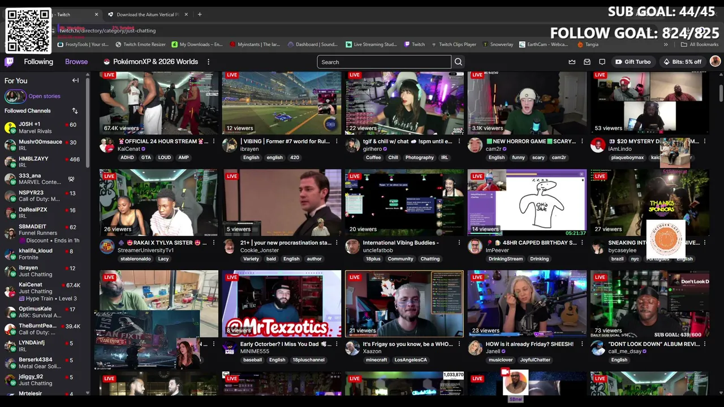Collapse the For You sidebar
724x407 pixels.
click(75, 81)
